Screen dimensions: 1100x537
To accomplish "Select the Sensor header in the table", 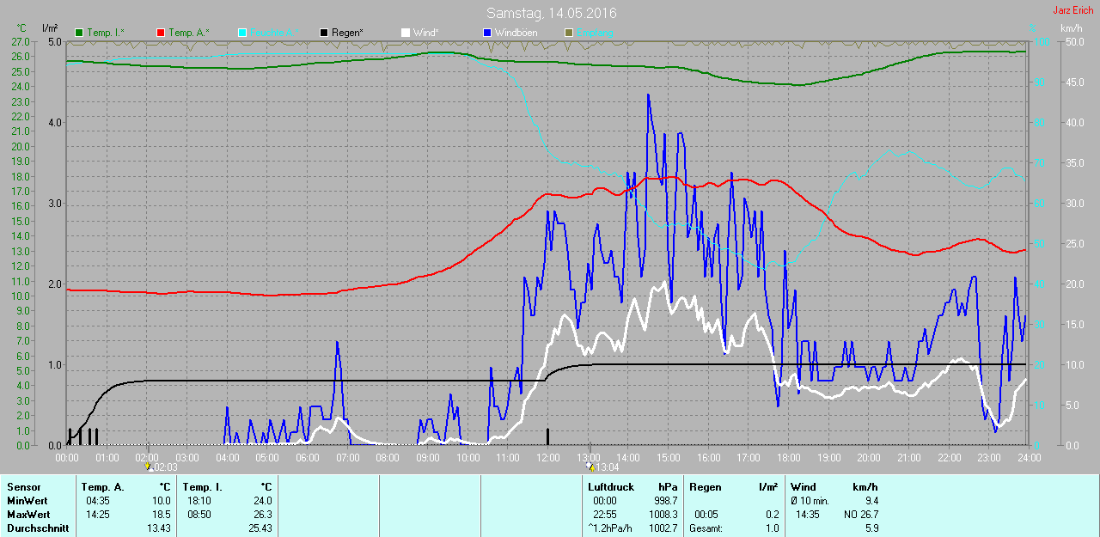I will tap(23, 487).
